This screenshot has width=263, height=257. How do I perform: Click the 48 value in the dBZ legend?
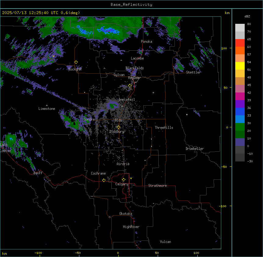[x=249, y=77]
